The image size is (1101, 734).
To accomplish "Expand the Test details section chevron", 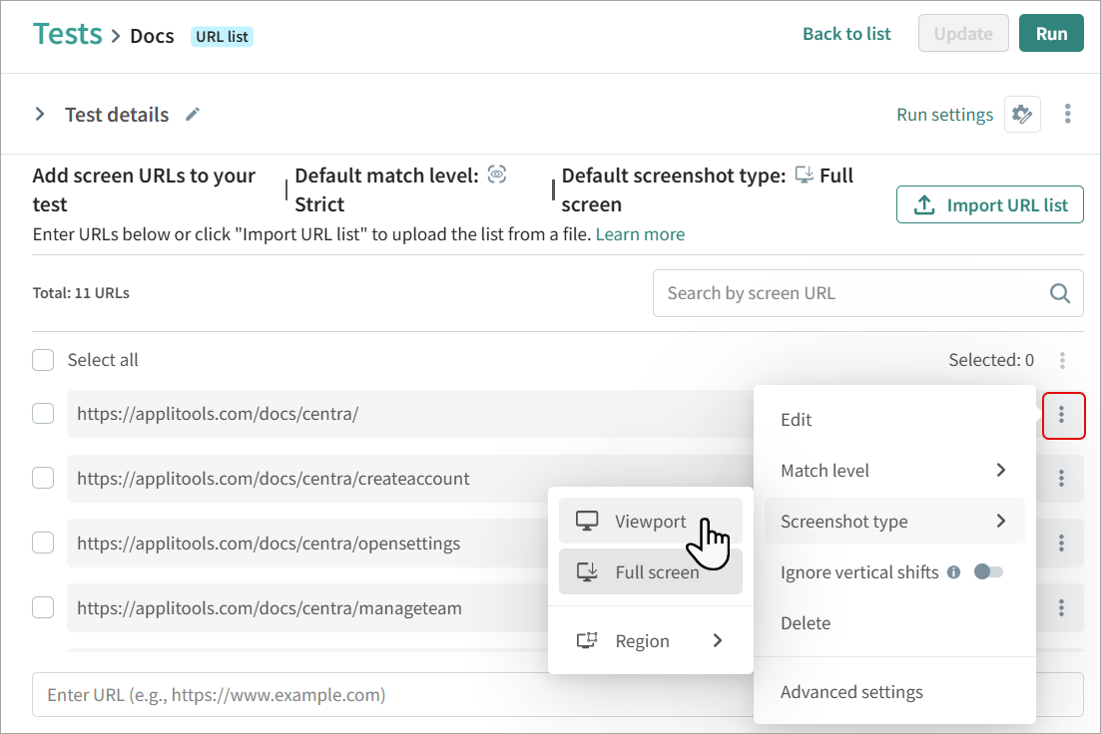I will click(40, 114).
